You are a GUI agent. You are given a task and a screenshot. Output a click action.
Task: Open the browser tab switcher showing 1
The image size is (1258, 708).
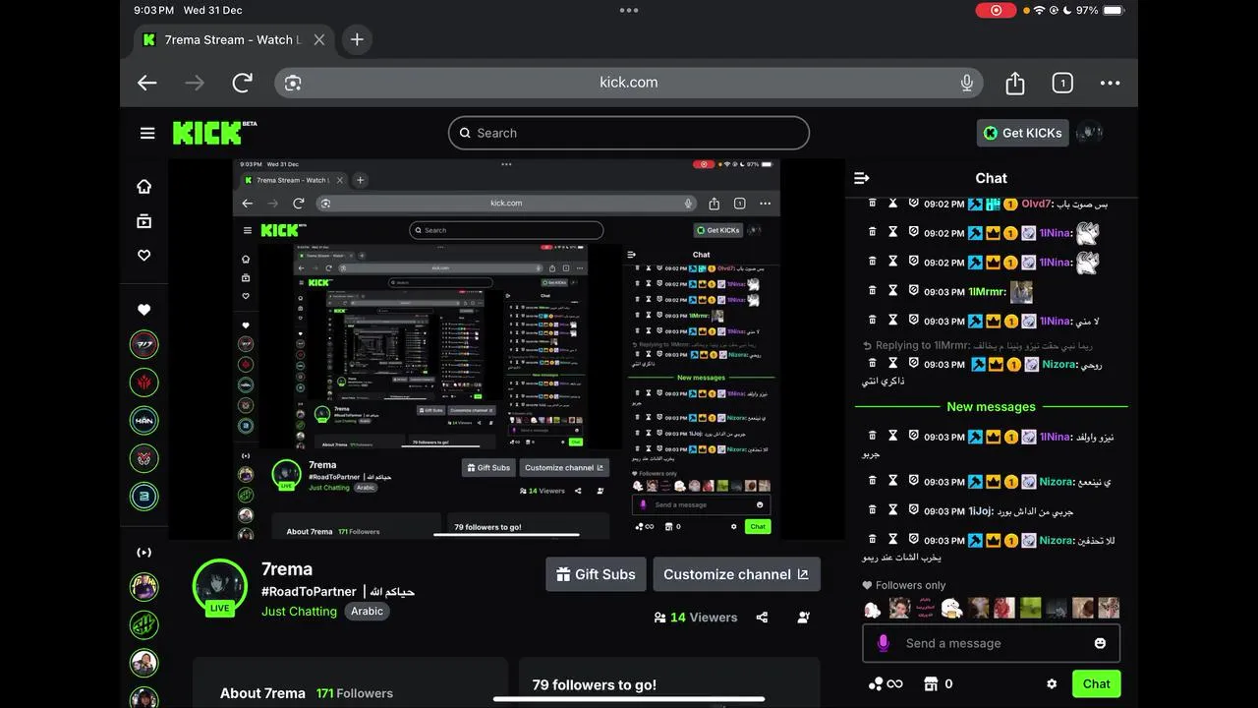coord(1062,83)
